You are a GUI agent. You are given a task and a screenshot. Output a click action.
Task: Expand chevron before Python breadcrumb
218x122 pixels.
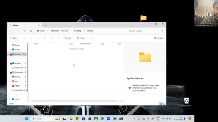coord(84,31)
